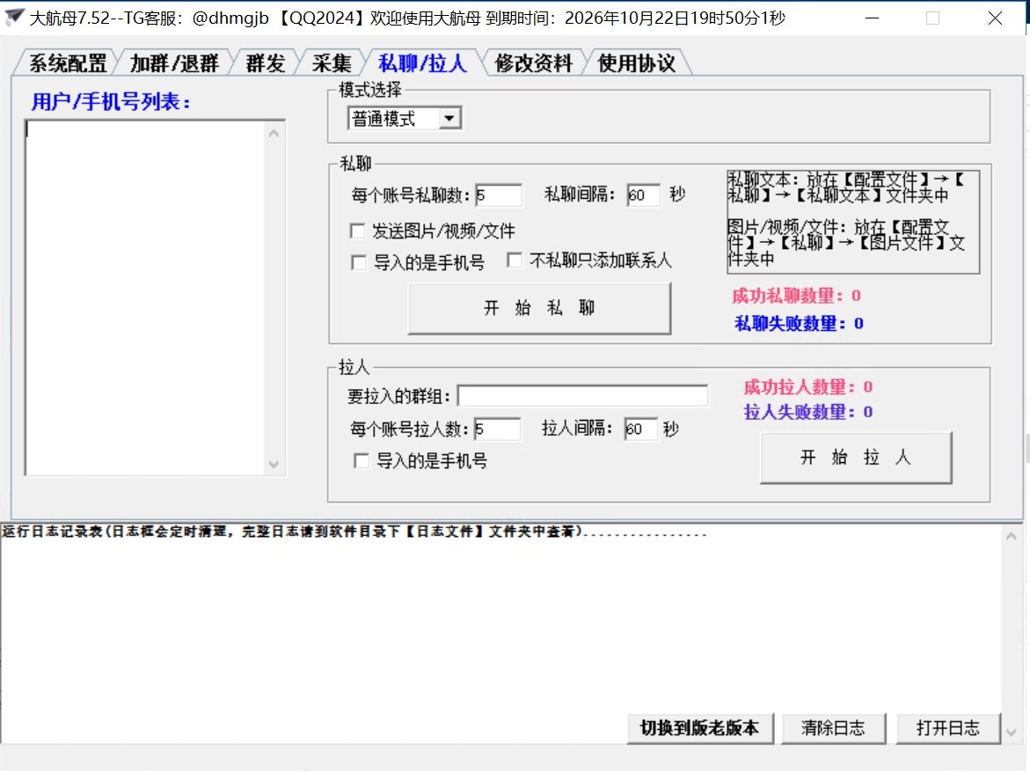View the 使用协议 tab

coord(637,63)
